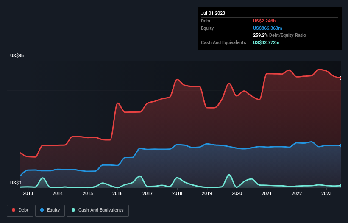Click the 2019 x-axis label
Screen dimensions: 348x223
pyautogui.click(x=207, y=193)
